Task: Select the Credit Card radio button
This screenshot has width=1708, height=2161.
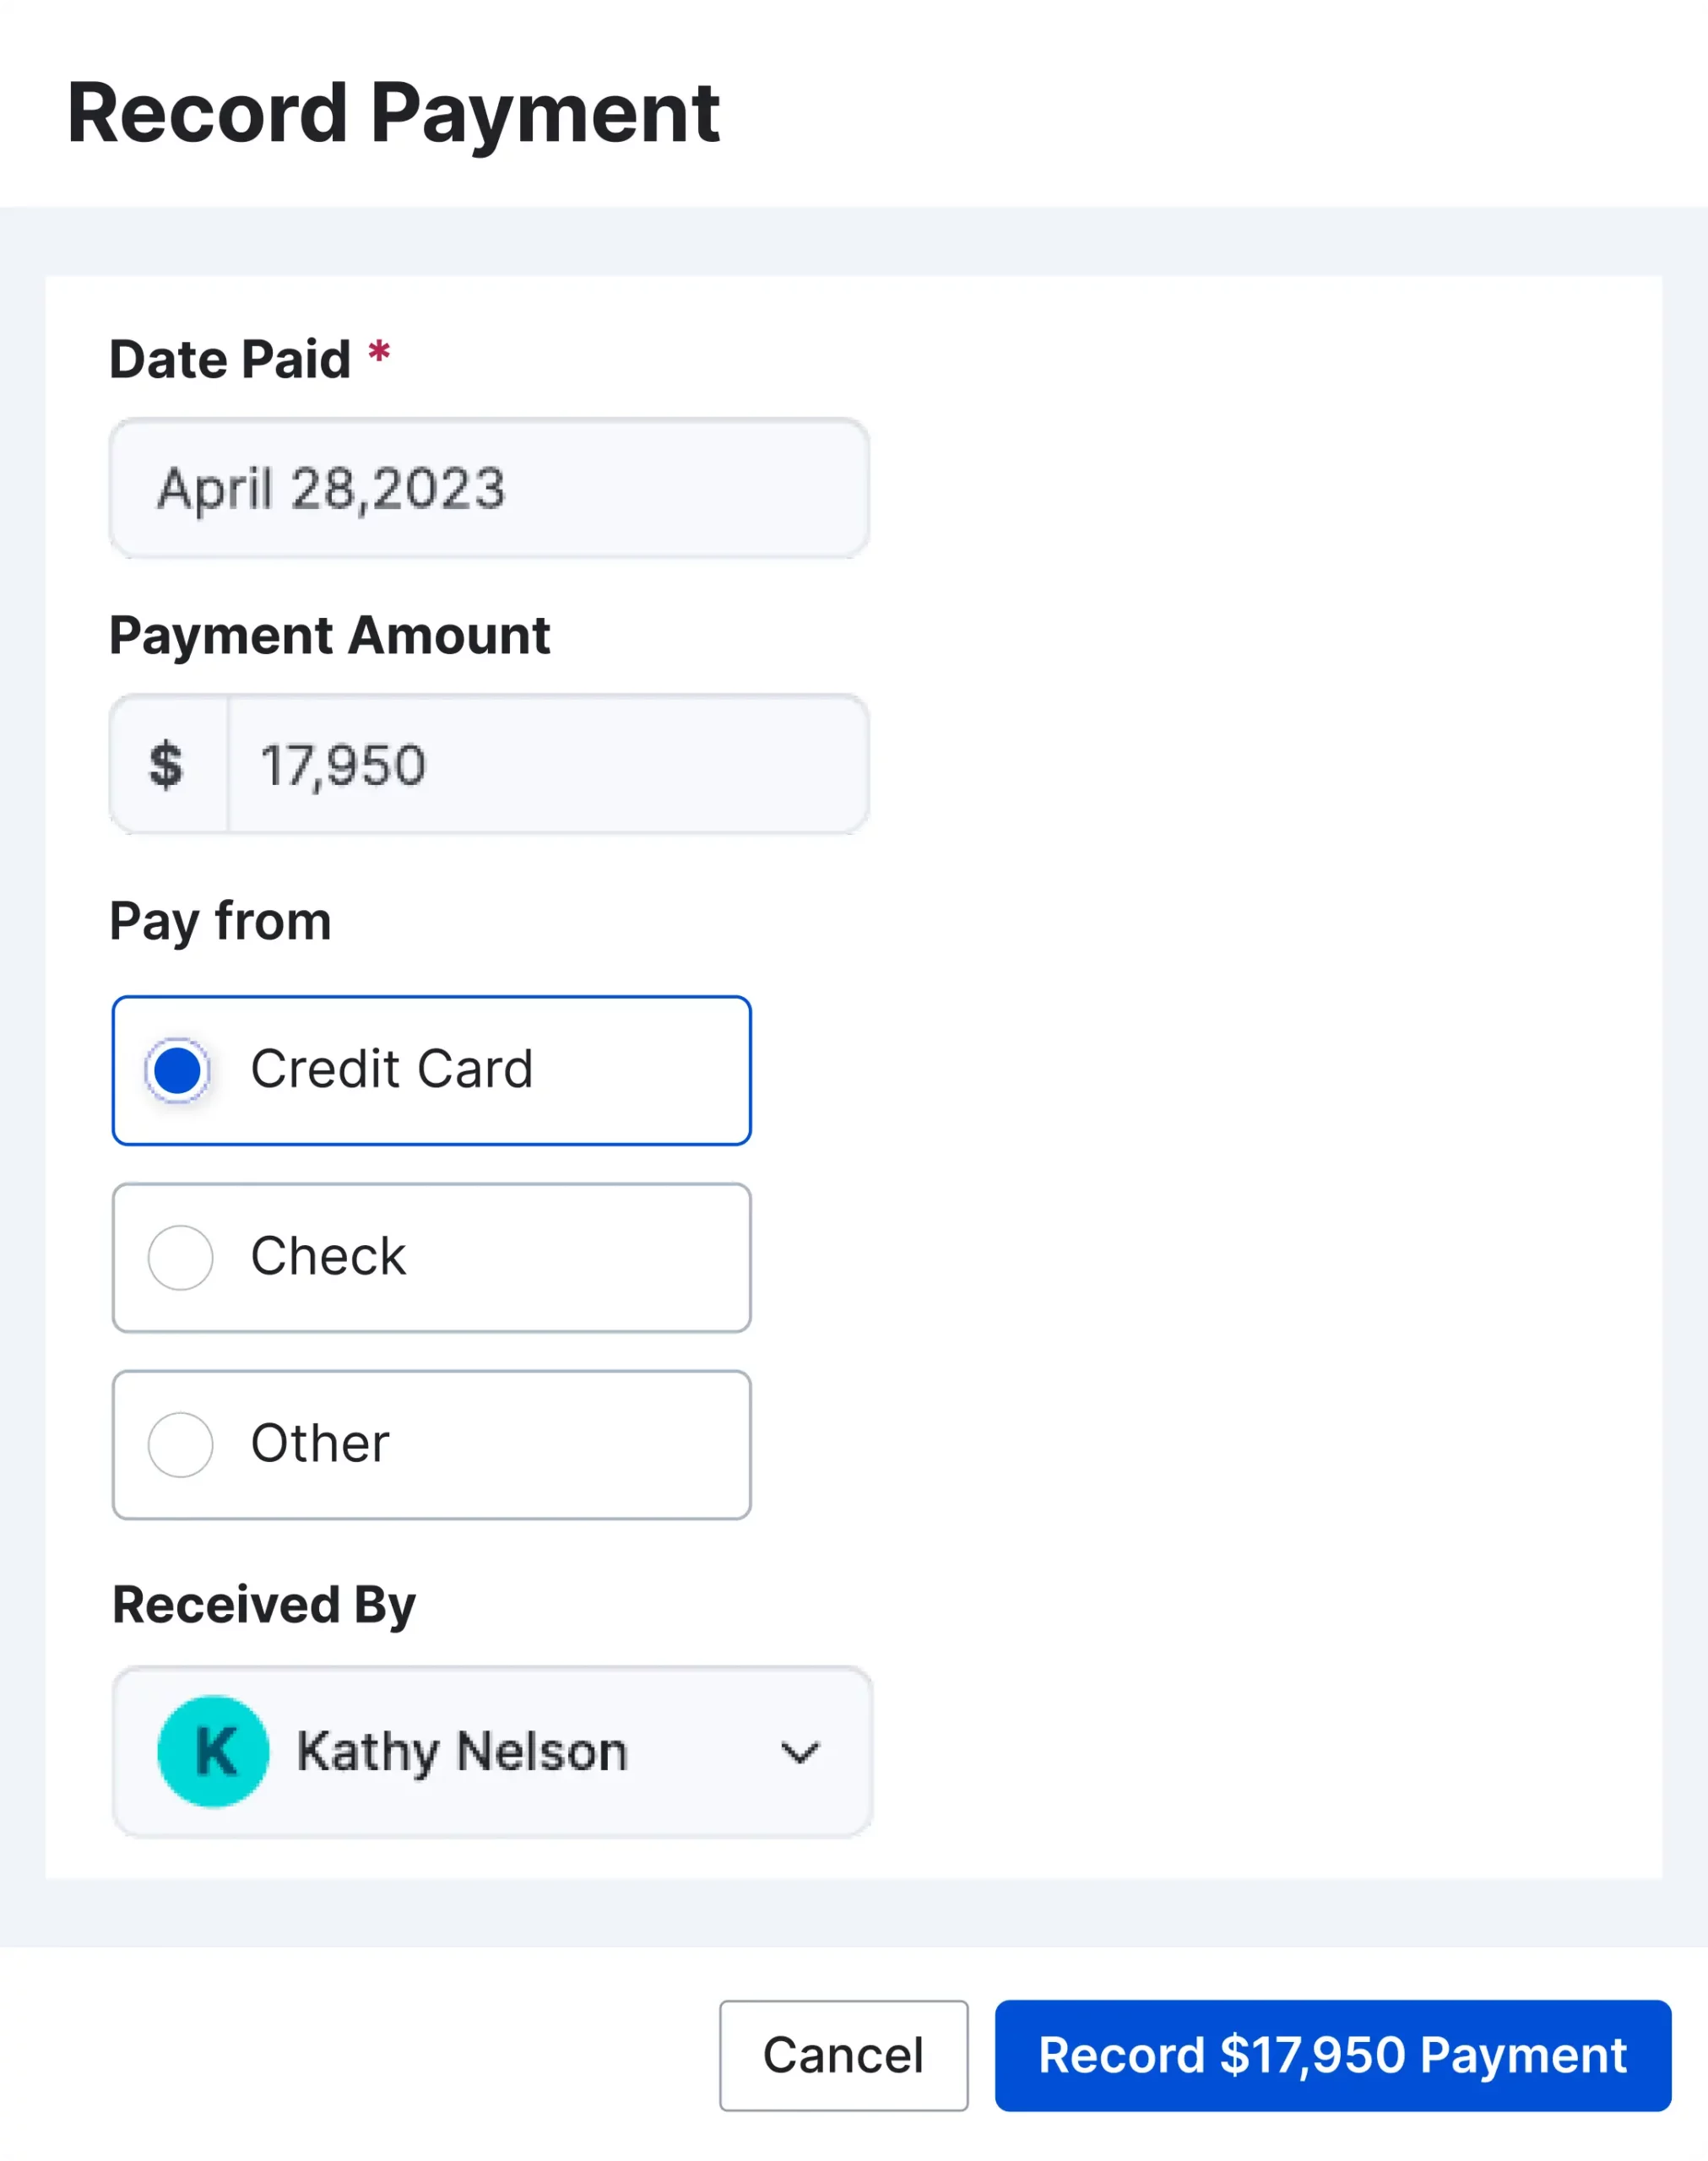Action: click(x=178, y=1070)
